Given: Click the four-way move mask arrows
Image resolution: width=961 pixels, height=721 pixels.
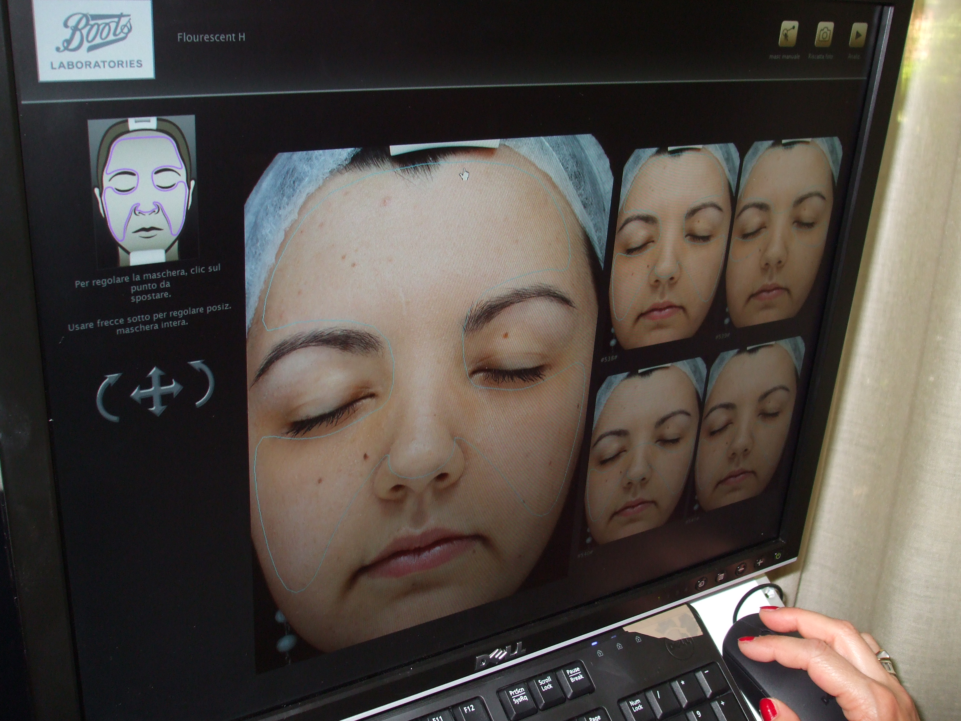Looking at the screenshot, I should (x=156, y=391).
